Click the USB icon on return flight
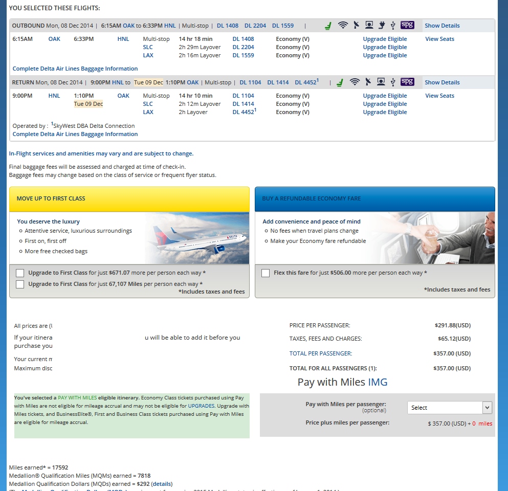508x491 pixels. click(392, 82)
